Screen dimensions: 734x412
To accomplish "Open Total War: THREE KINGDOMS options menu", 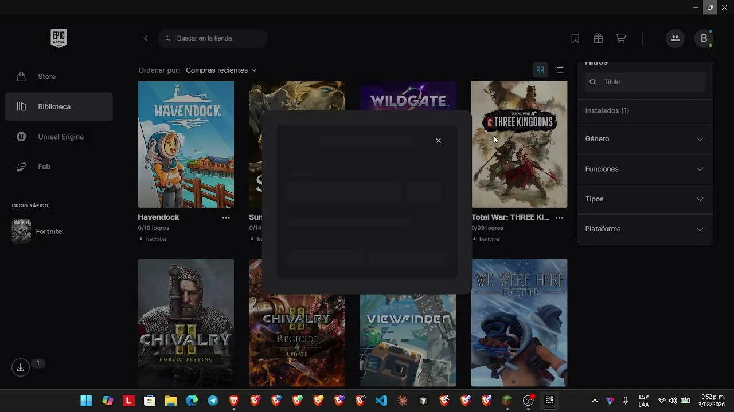I will click(559, 217).
